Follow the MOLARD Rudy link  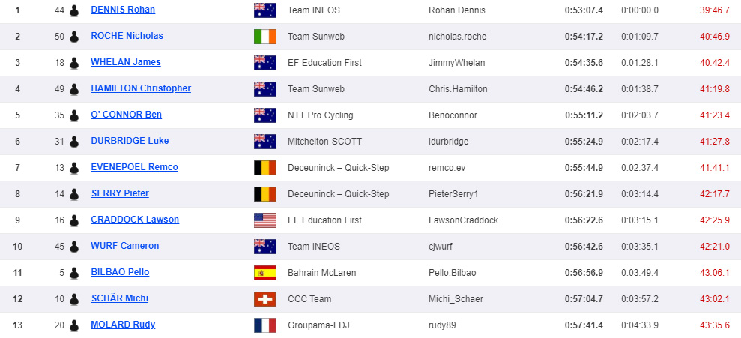point(123,325)
